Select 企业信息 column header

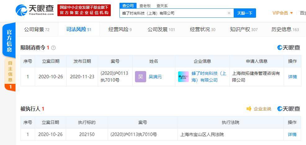[x=202, y=61]
